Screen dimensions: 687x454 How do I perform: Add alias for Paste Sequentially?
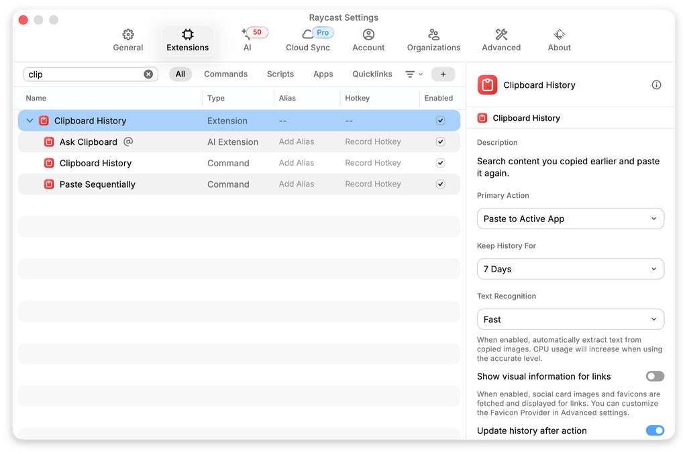click(297, 184)
